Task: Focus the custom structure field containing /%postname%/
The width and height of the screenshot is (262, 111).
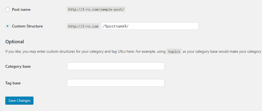Action: (150, 26)
